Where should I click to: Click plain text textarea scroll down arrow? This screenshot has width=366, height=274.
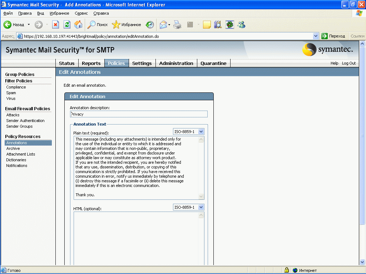[201, 197]
